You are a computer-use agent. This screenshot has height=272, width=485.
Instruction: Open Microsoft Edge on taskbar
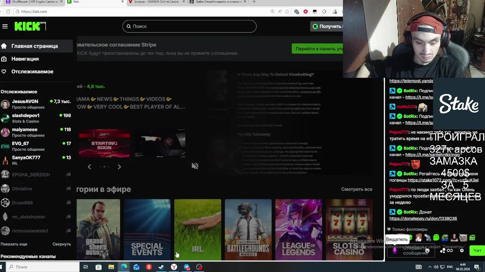(124, 267)
